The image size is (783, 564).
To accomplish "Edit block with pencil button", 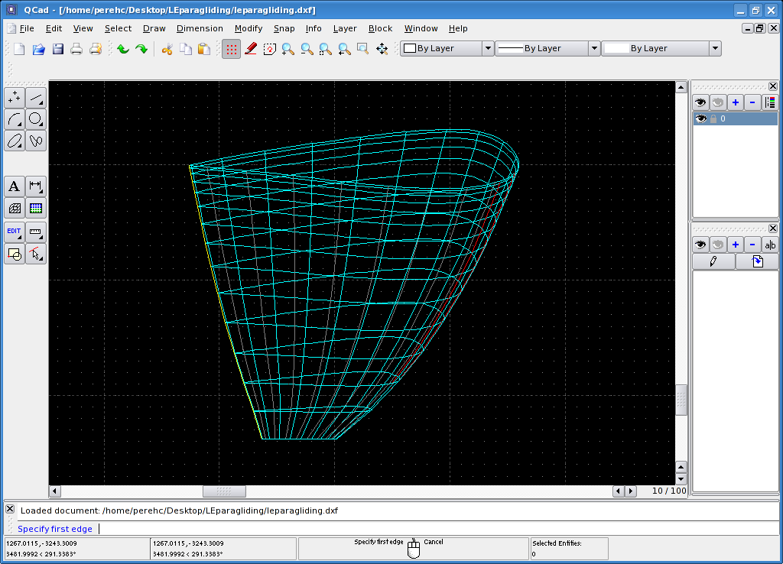I will (x=713, y=261).
